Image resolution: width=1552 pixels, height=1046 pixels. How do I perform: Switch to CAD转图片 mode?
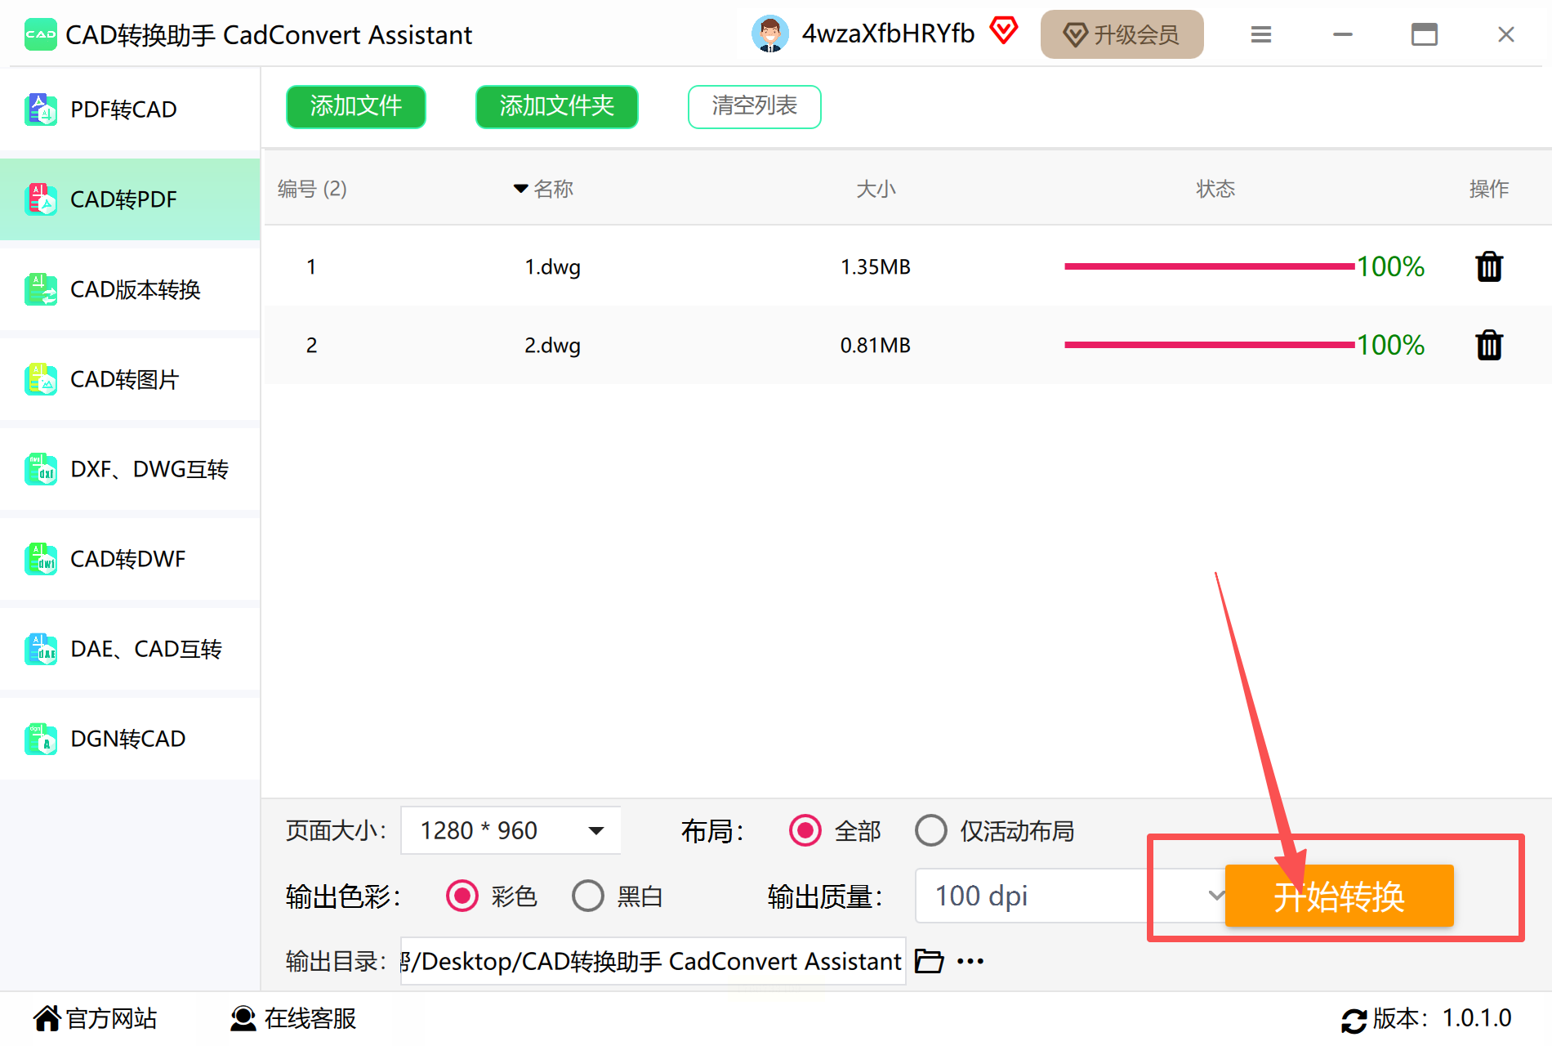pos(130,379)
